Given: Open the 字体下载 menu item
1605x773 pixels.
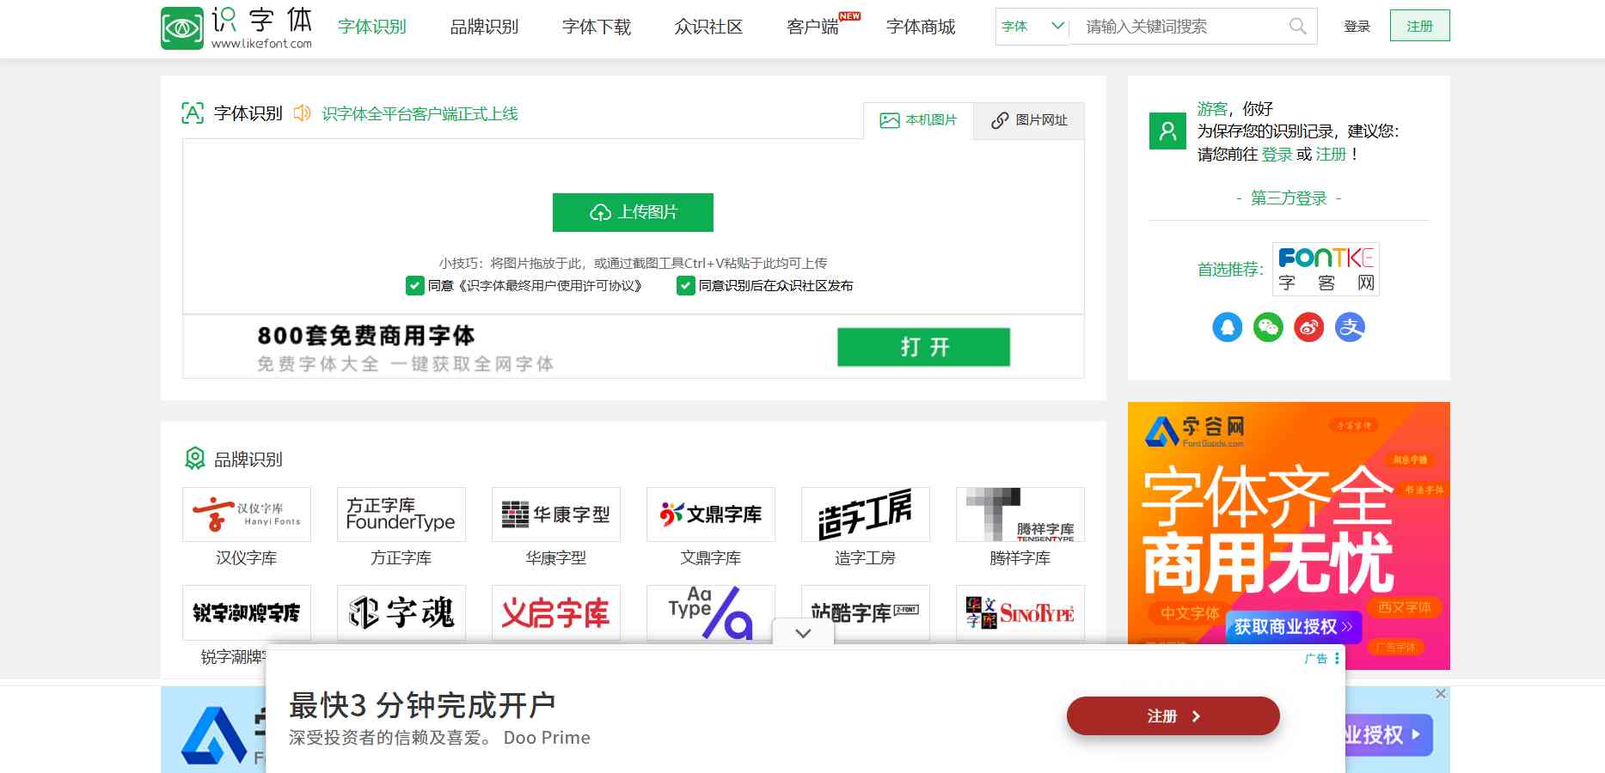Looking at the screenshot, I should tap(596, 27).
